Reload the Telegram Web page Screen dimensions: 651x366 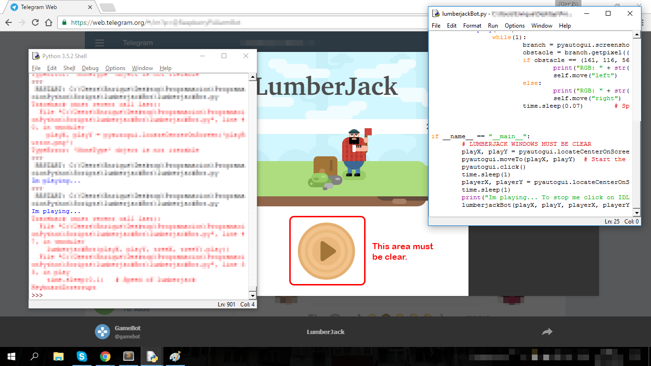pos(35,22)
